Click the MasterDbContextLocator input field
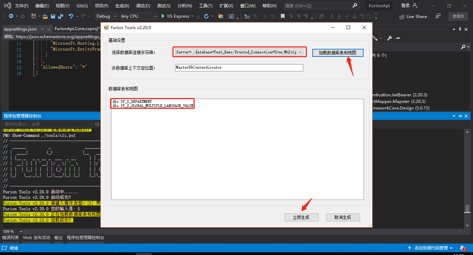This screenshot has height=255, width=473. [239, 68]
